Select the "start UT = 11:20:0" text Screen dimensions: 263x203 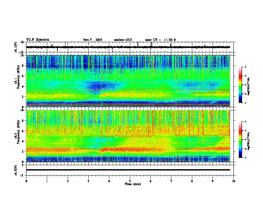pyautogui.click(x=160, y=40)
